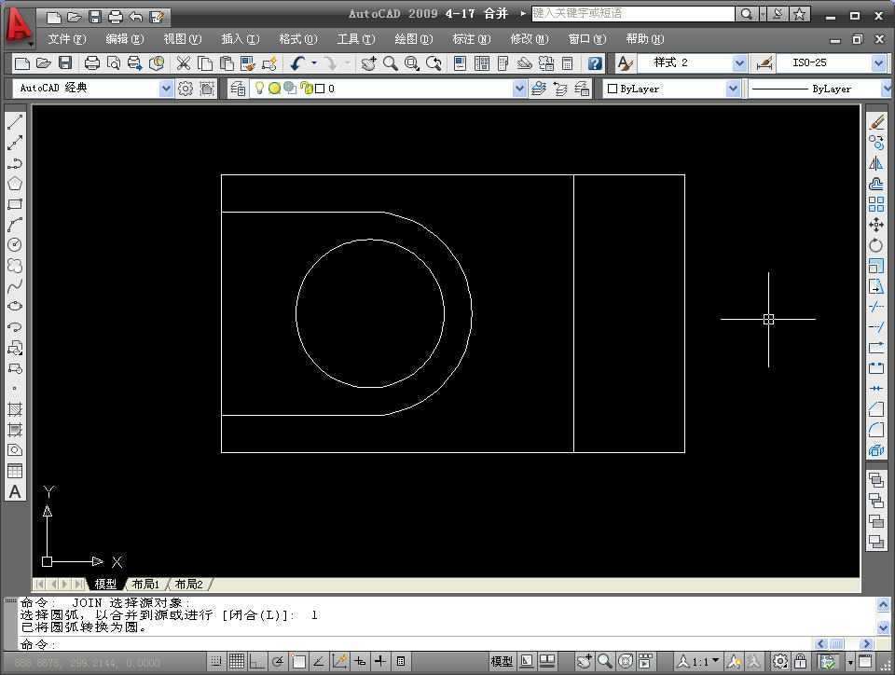Open the Layer Properties Manager icon
The image size is (895, 675).
[x=238, y=89]
